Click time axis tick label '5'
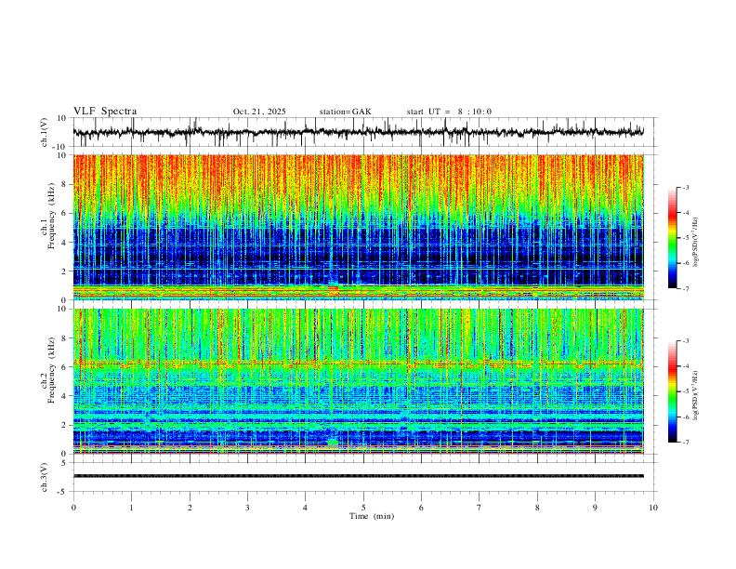The image size is (736, 569). pos(363,508)
